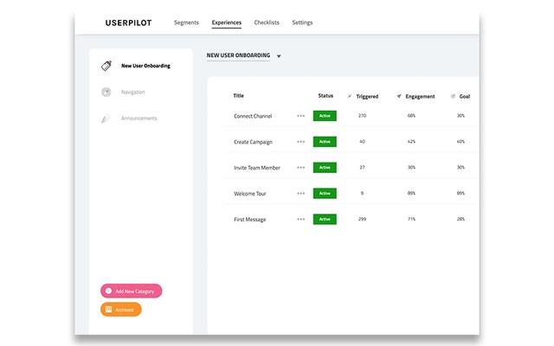Open the three-dots menu for Connect Channel
The image size is (554, 346).
pos(300,116)
